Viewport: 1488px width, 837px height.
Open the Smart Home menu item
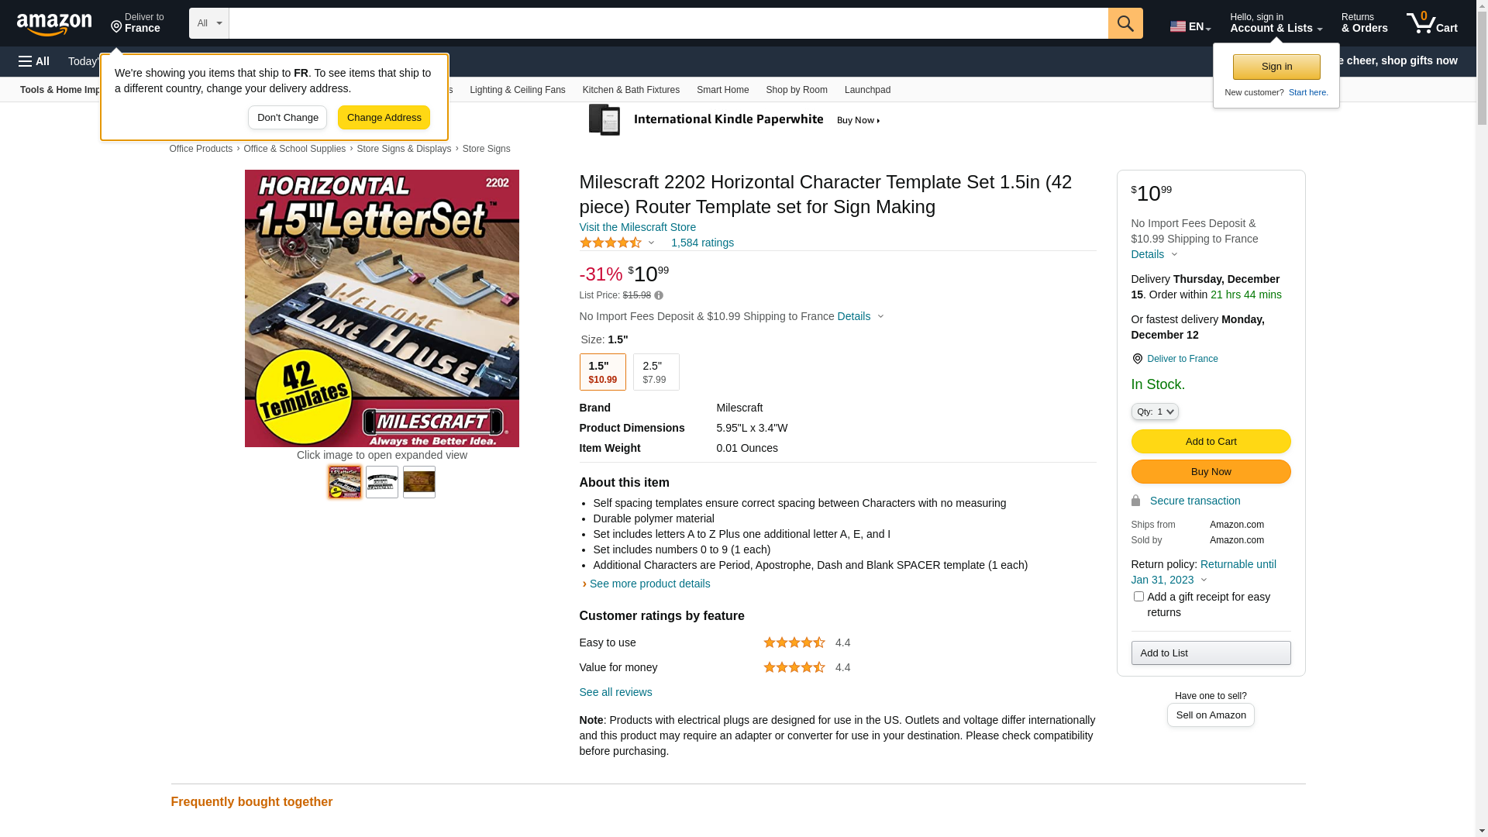pos(722,90)
